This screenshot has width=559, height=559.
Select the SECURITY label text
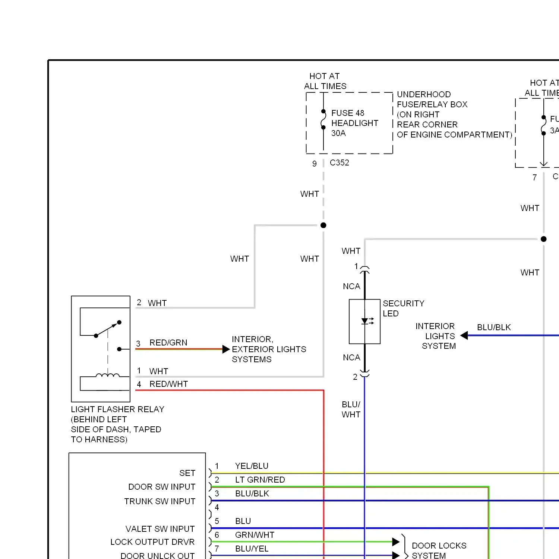click(404, 303)
